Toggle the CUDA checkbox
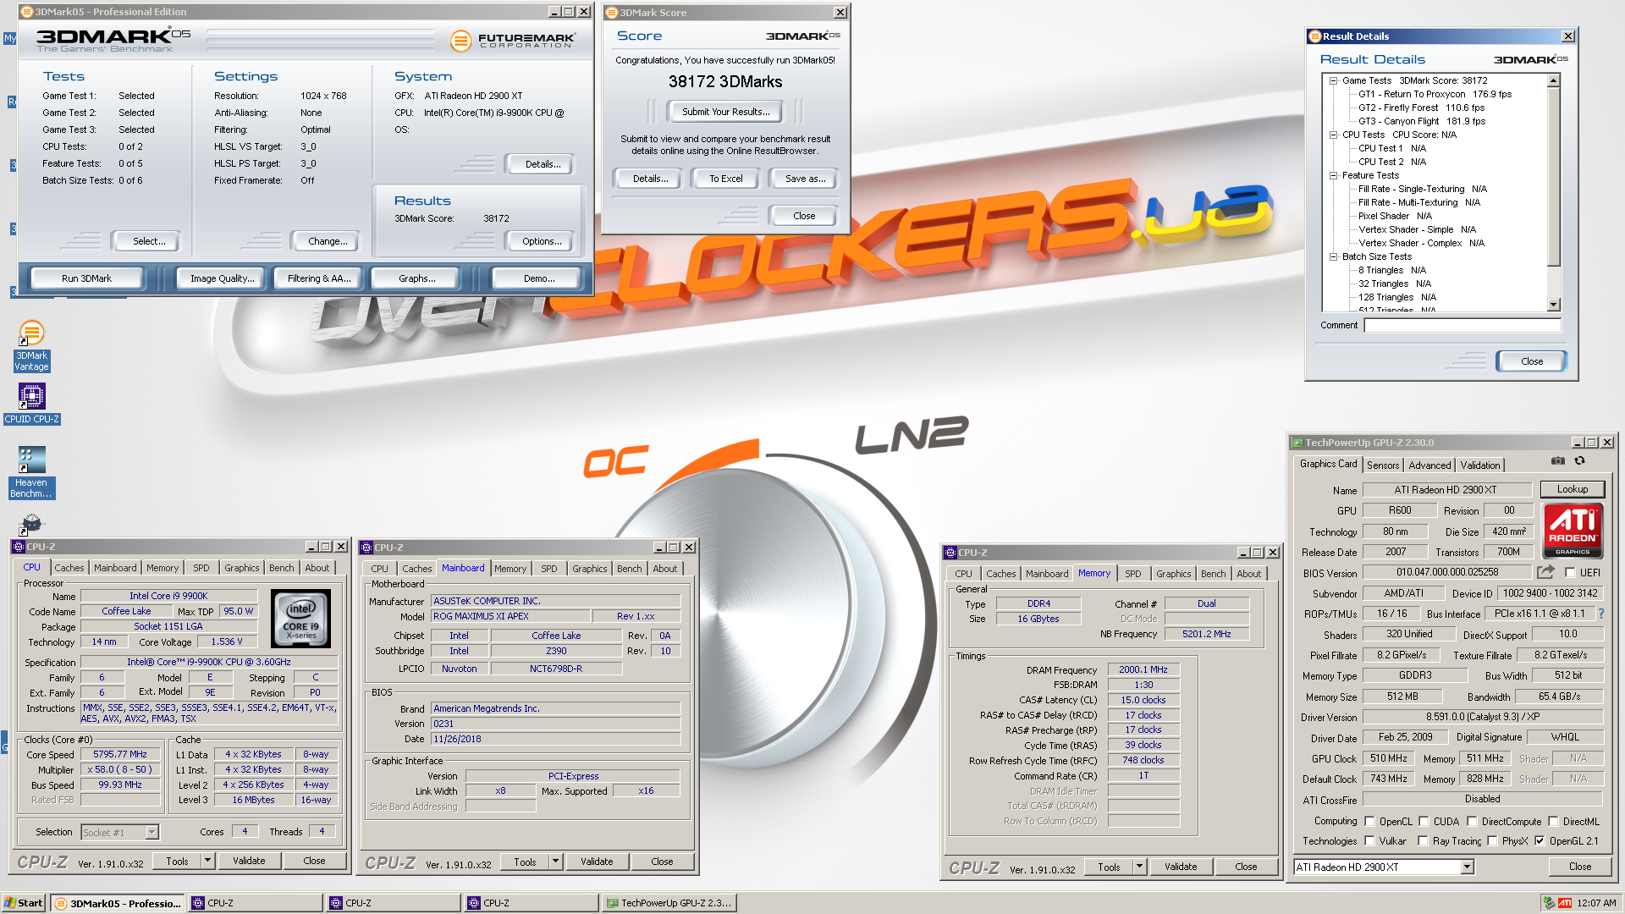This screenshot has height=914, width=1625. click(x=1424, y=821)
